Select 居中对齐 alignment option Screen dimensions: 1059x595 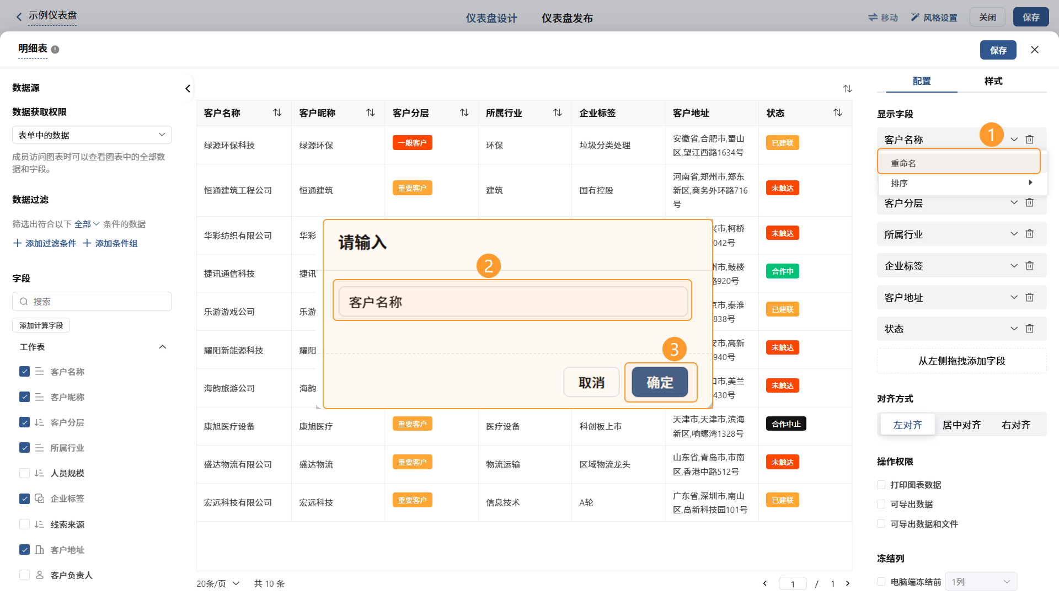(961, 425)
